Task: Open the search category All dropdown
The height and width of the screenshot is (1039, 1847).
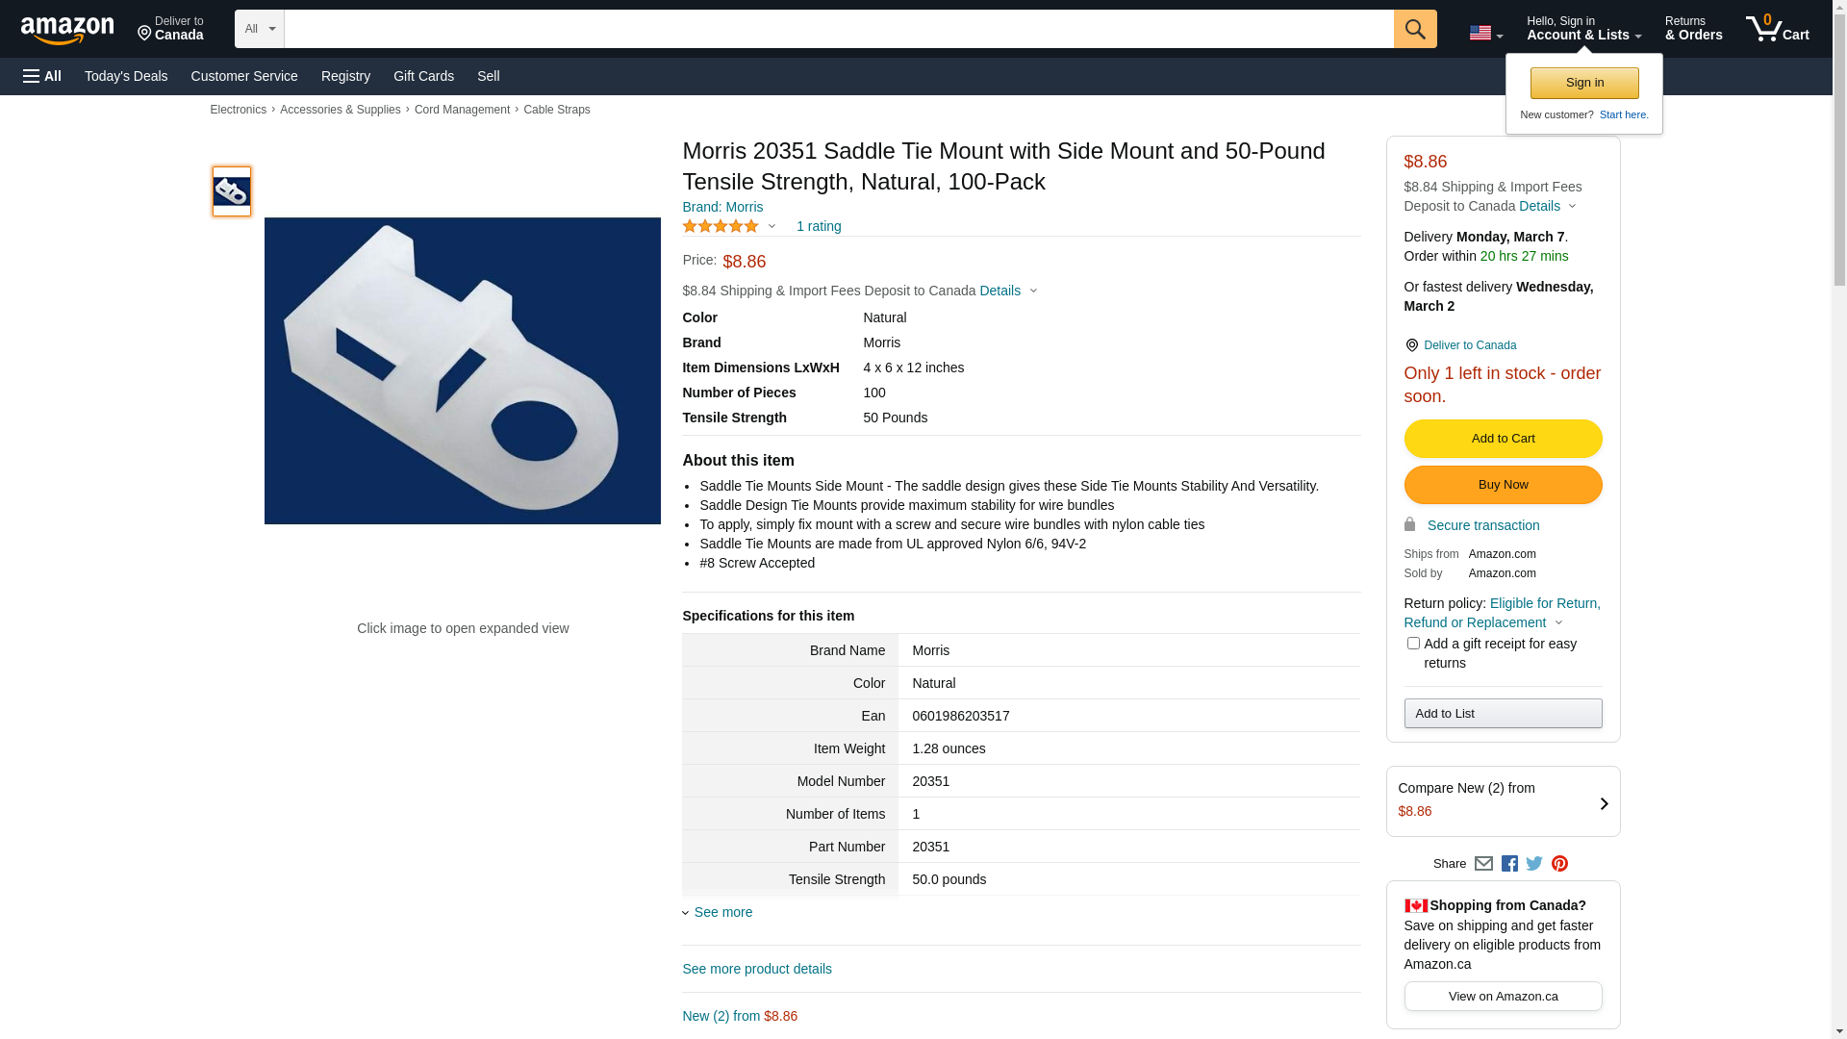Action: click(260, 29)
